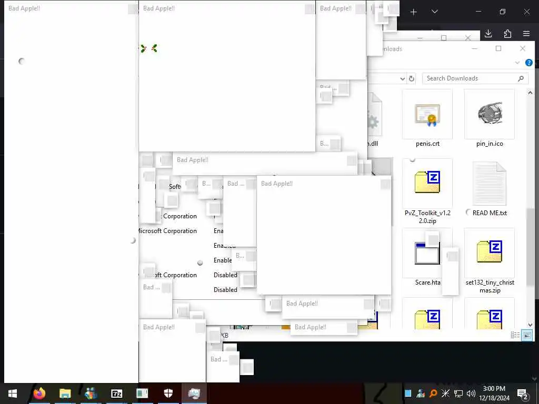Open 7-Zip from the taskbar
The width and height of the screenshot is (539, 404).
(116, 393)
